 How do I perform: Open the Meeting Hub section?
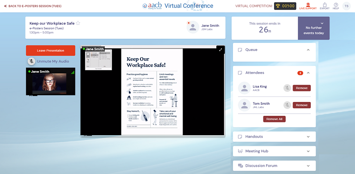tap(274, 151)
